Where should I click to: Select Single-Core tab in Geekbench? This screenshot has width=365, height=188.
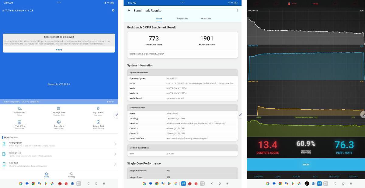point(182,19)
